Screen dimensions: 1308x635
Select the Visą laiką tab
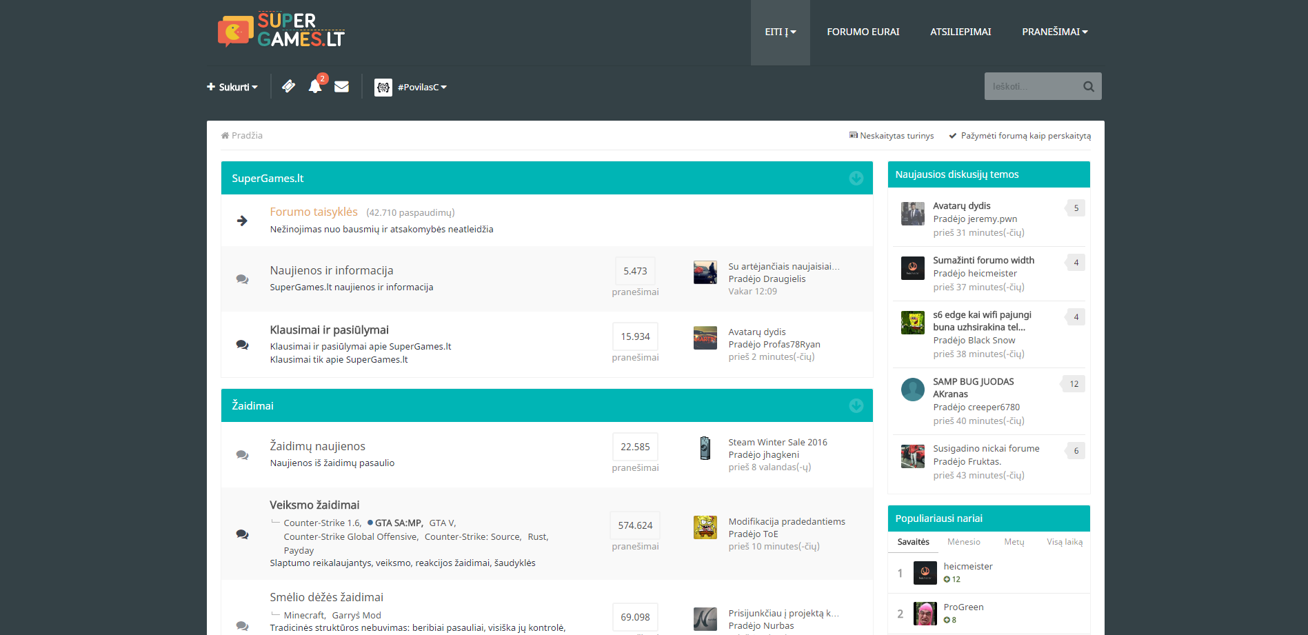pyautogui.click(x=1065, y=542)
